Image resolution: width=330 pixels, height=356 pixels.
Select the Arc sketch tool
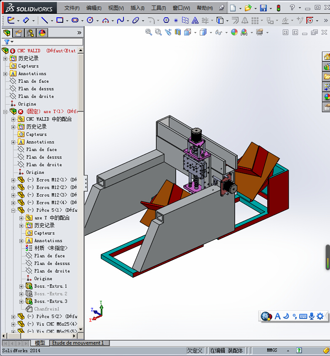[x=105, y=21]
